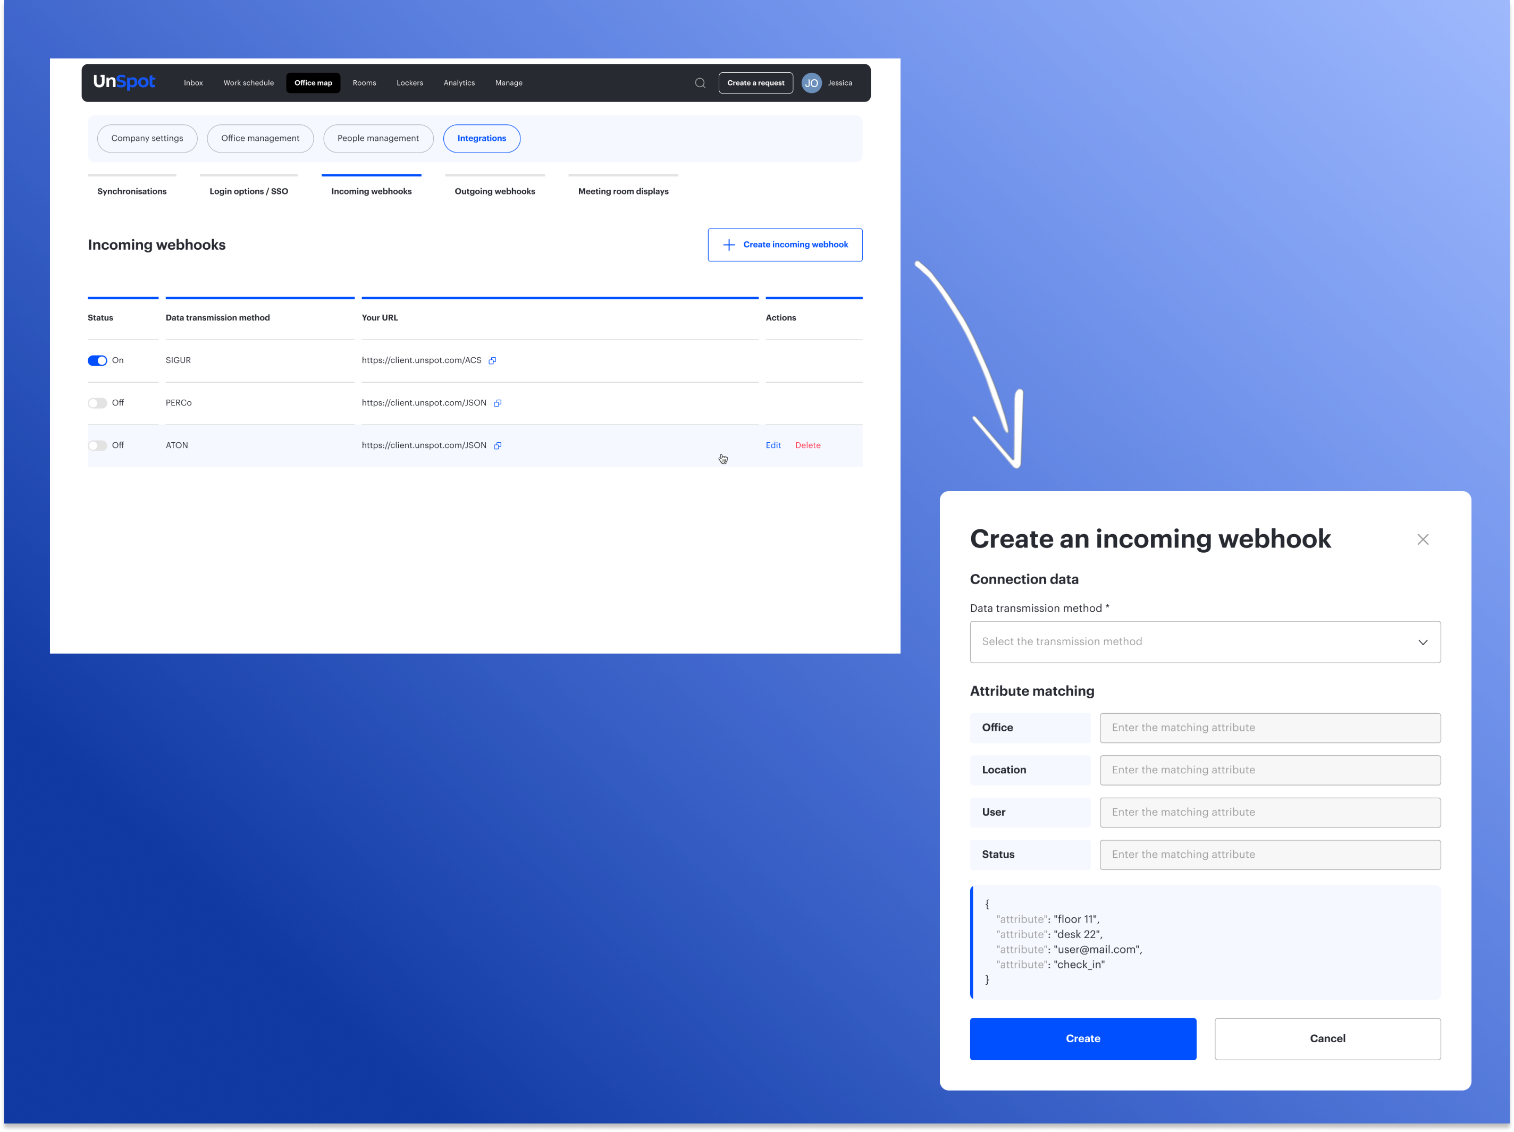Click Create incoming webhook button
The height and width of the screenshot is (1132, 1514).
pos(785,244)
